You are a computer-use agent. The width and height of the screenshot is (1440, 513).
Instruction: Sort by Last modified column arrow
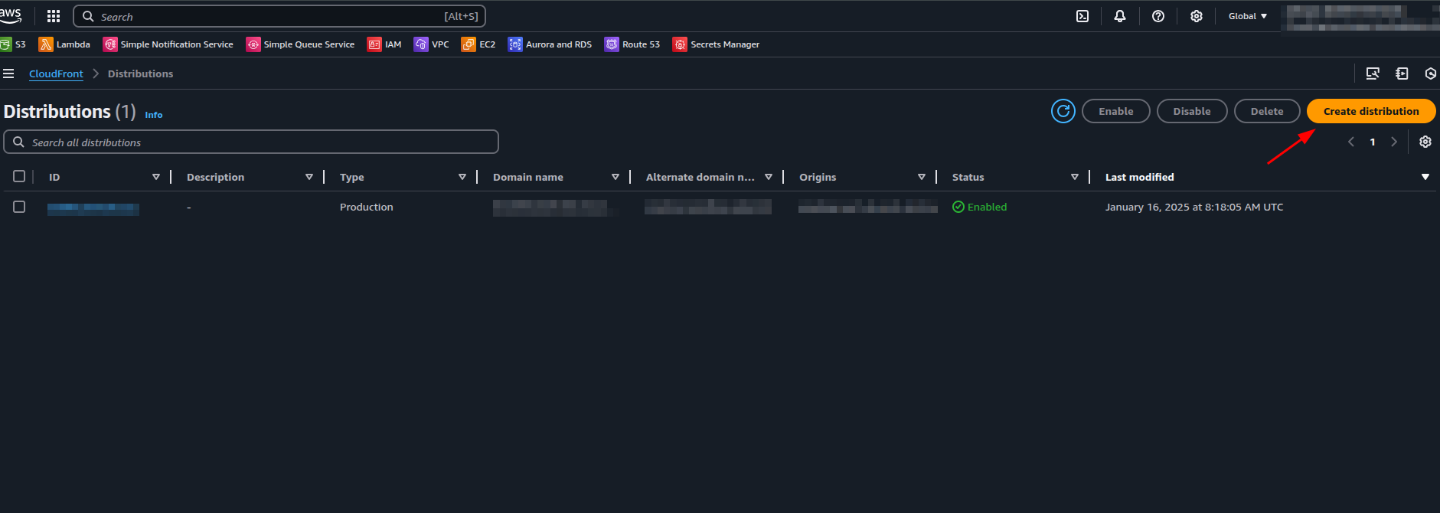click(x=1425, y=177)
